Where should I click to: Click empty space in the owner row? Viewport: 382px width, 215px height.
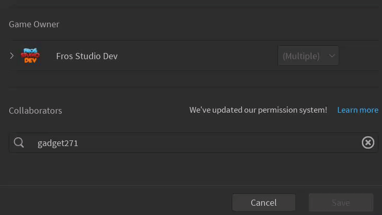(196, 56)
